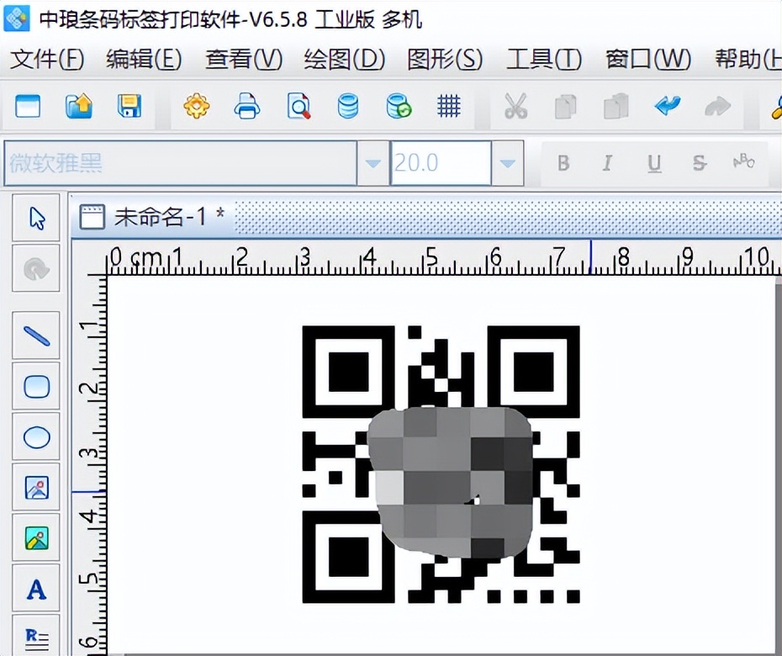Click the database refresh icon
Image resolution: width=782 pixels, height=656 pixels.
tap(399, 106)
